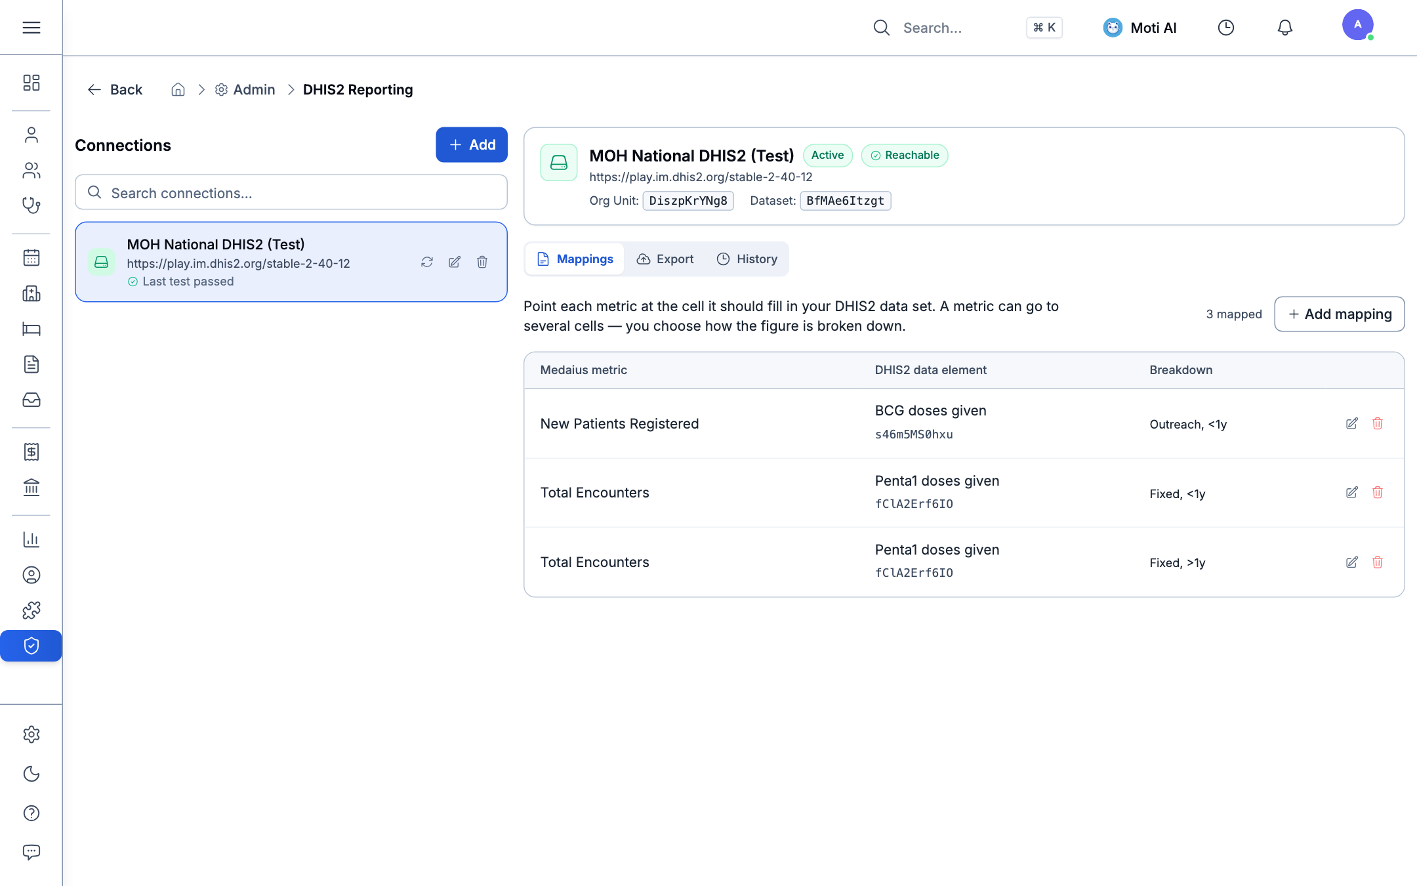Click the 3 mapped count label

[x=1233, y=314]
